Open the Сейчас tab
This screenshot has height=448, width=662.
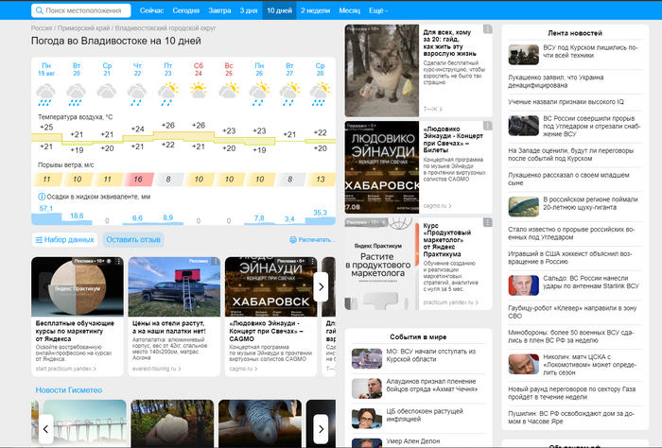[151, 10]
